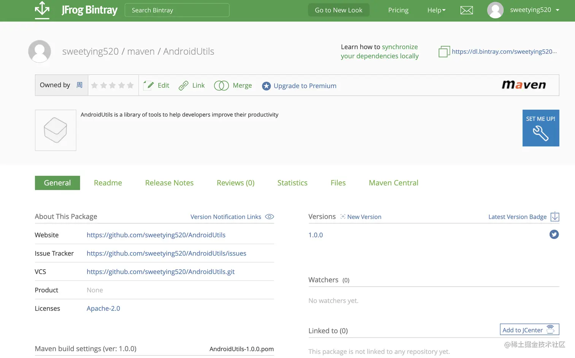575x358 pixels.
Task: Open the https://dl.bintray.com/sweetying520 link
Action: [x=504, y=52]
